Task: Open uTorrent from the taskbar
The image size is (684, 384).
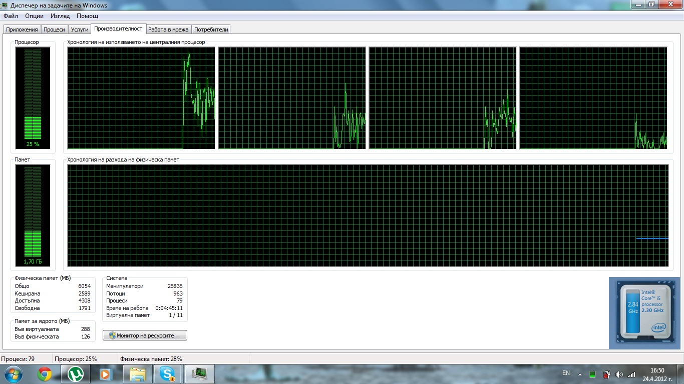Action: coord(76,374)
